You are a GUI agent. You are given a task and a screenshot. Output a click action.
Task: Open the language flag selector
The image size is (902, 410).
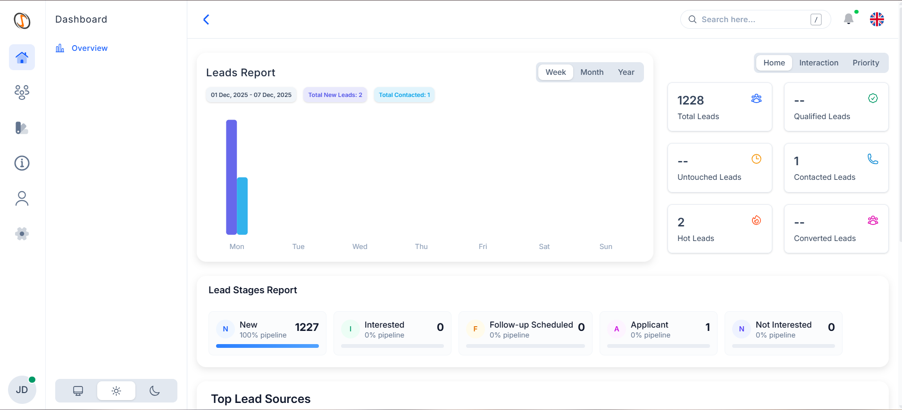coord(877,19)
